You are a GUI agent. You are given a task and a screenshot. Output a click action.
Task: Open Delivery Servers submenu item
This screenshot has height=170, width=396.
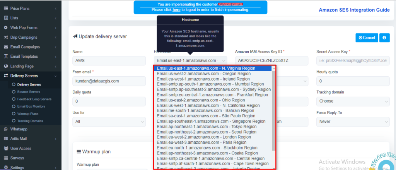tap(29, 84)
